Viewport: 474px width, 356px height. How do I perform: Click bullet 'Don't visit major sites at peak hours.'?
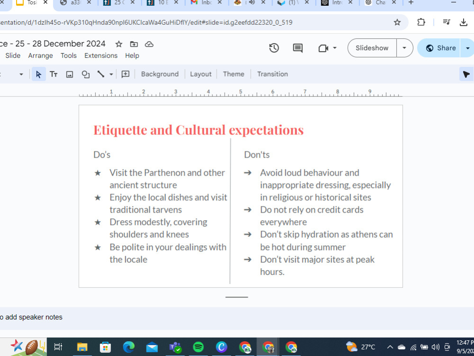(317, 265)
